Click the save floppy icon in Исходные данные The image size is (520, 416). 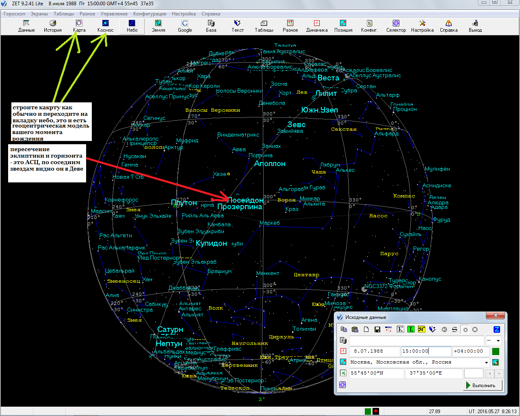377,329
